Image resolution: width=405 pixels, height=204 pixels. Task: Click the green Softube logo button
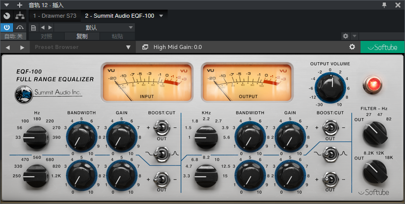coord(383,47)
